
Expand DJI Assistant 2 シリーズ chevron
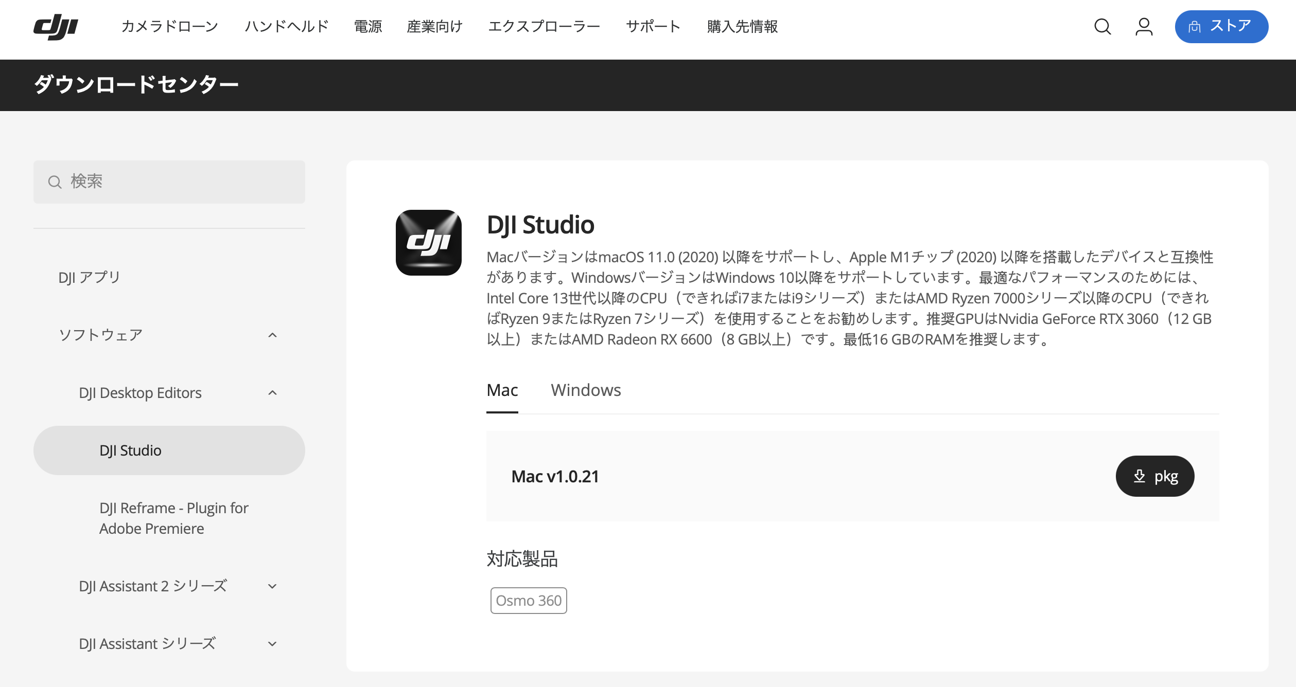coord(273,586)
